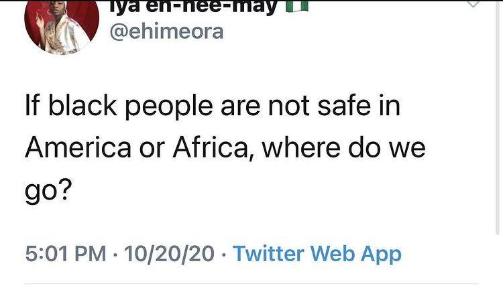Open the tweet options chevron menu
Image resolution: width=503 pixels, height=290 pixels.
tap(473, 5)
